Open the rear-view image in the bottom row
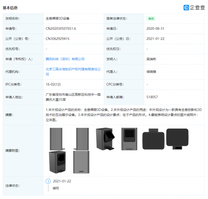The height and width of the screenshot is (199, 208). (81, 162)
